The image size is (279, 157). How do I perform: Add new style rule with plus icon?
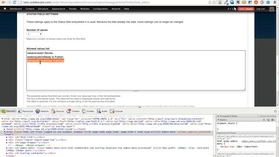[264, 120]
